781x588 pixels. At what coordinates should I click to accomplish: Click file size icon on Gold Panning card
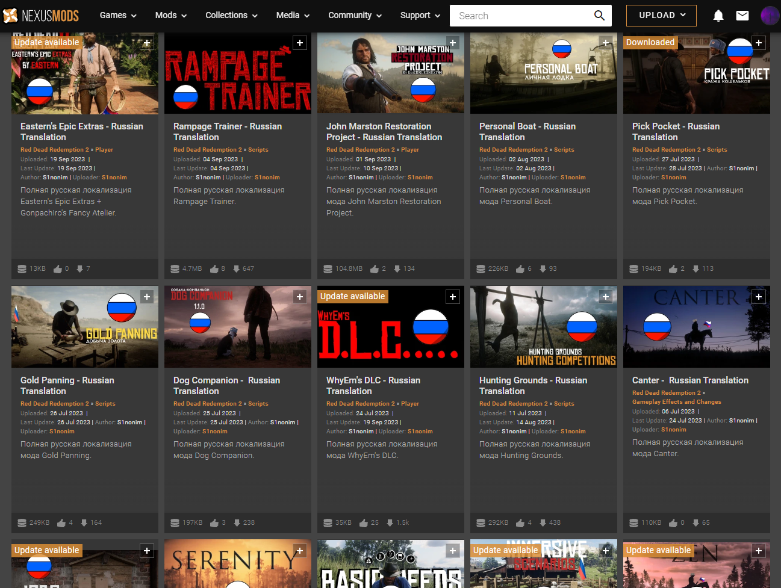coord(22,523)
